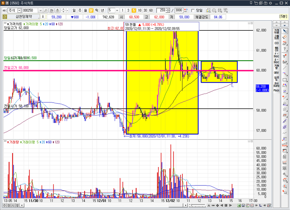The width and height of the screenshot is (290, 210).
Task: Click the 황 tab at bottom left
Action: click(17, 205)
